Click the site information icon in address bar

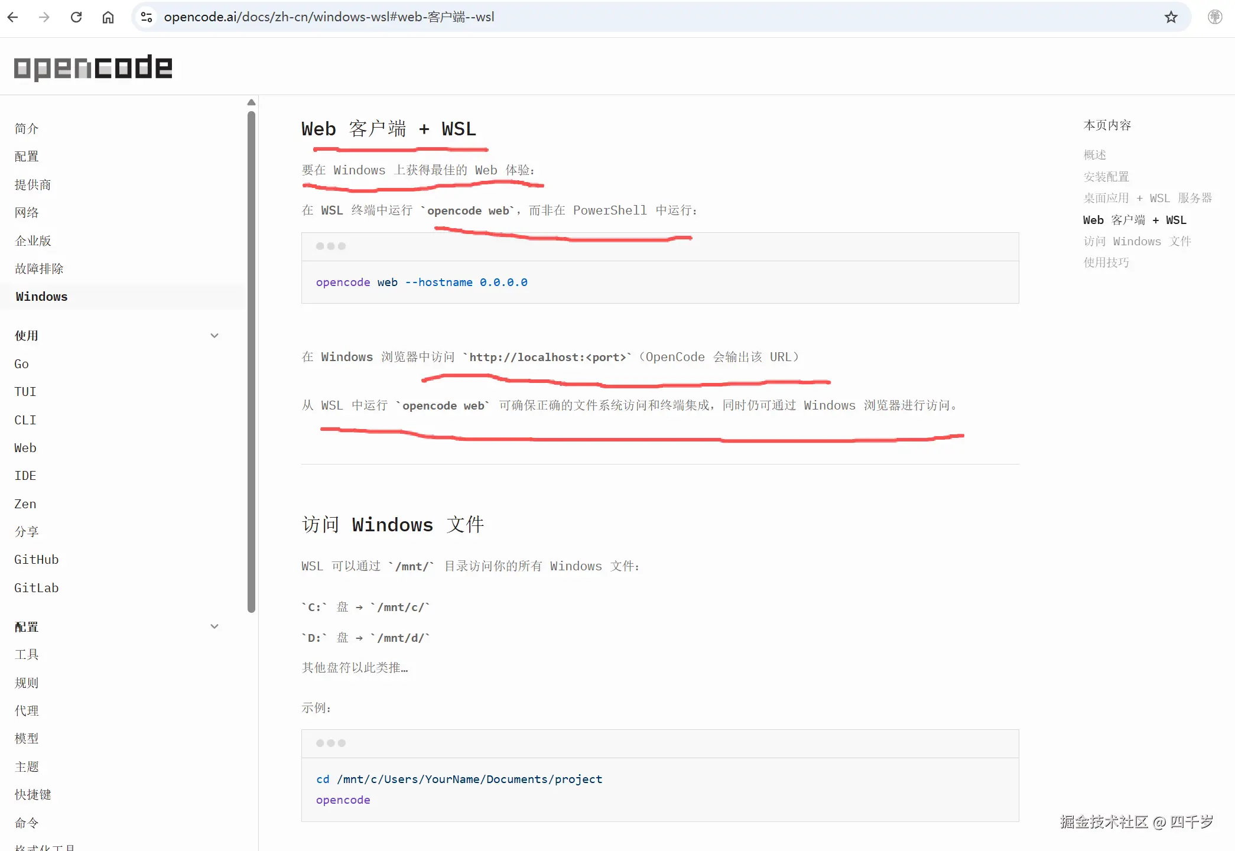[x=146, y=17]
